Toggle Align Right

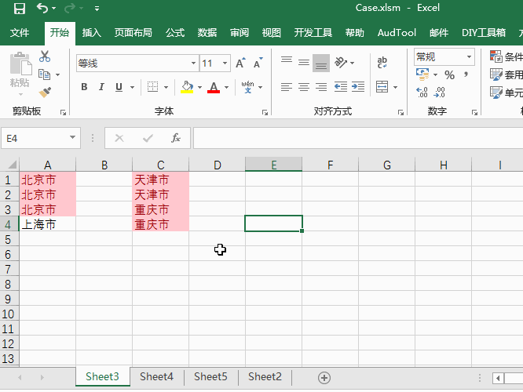pos(321,87)
